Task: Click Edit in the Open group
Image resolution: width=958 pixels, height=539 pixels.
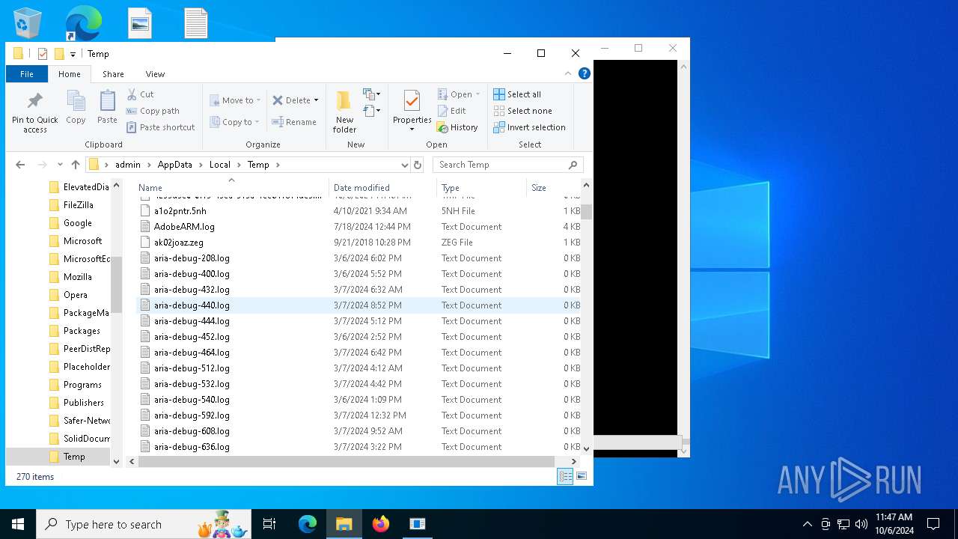Action: 451,111
